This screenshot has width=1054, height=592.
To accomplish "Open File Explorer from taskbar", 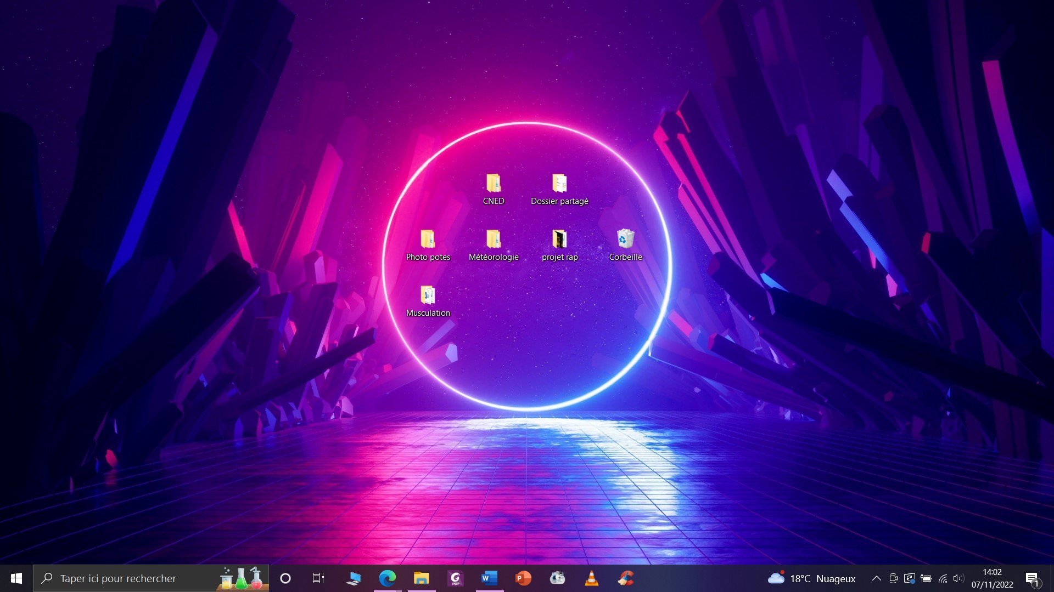I will coord(421,578).
